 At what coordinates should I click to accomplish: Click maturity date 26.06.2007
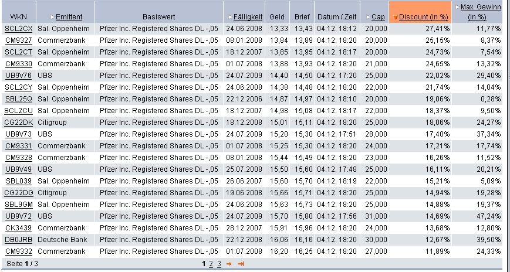pyautogui.click(x=244, y=181)
